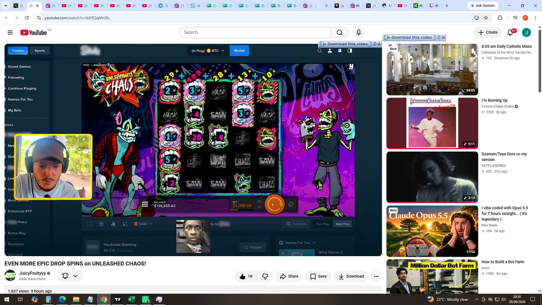The image size is (542, 305).
Task: View site information icon in address bar
Action: 39,18
